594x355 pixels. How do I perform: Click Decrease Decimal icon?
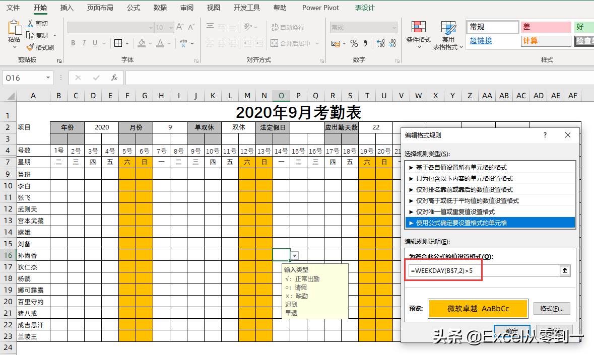click(x=392, y=43)
